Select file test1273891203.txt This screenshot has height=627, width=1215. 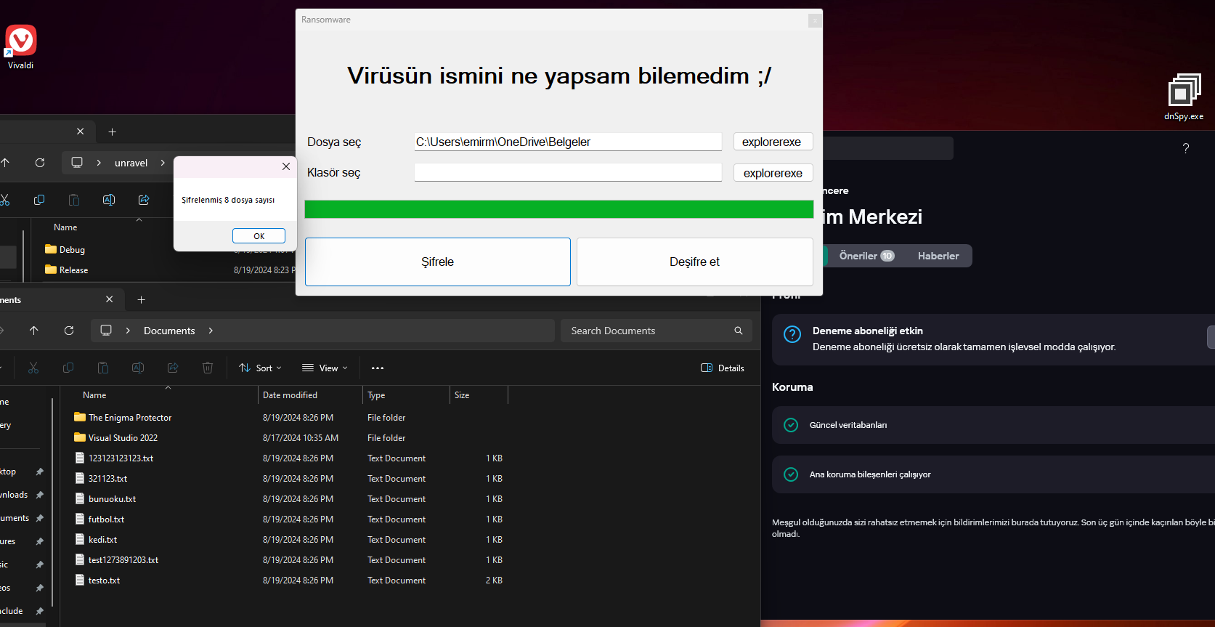point(123,560)
